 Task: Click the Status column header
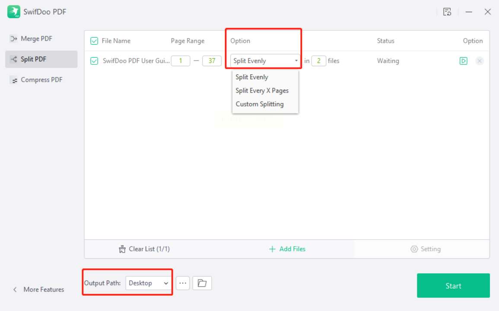386,41
